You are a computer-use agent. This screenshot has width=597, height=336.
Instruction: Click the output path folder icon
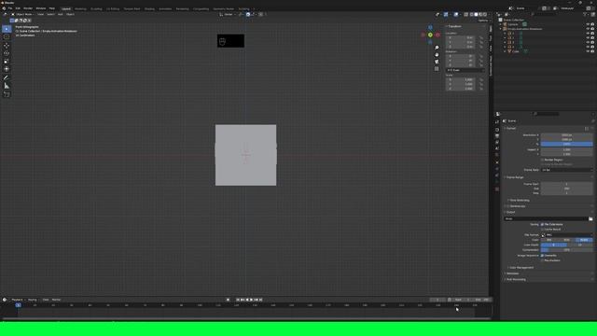tap(590, 219)
